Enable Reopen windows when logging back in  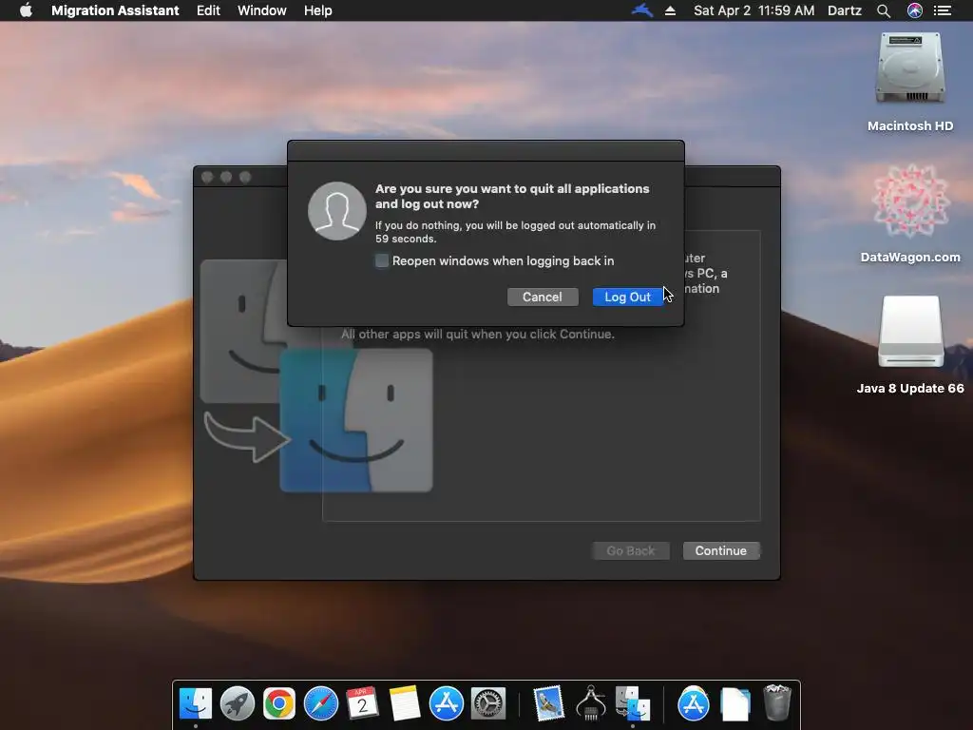coord(382,260)
